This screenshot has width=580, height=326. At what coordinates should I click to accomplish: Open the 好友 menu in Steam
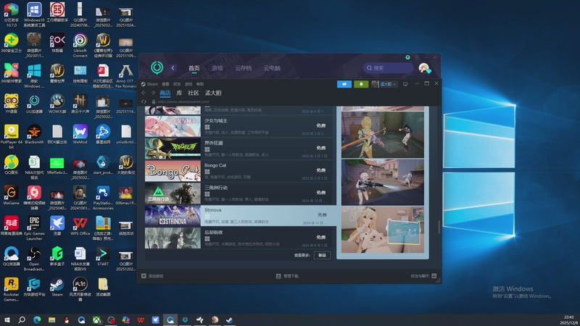177,84
